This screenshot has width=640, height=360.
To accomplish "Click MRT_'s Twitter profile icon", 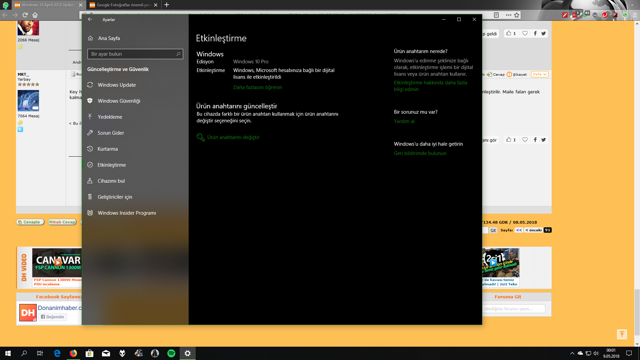I will point(20,129).
